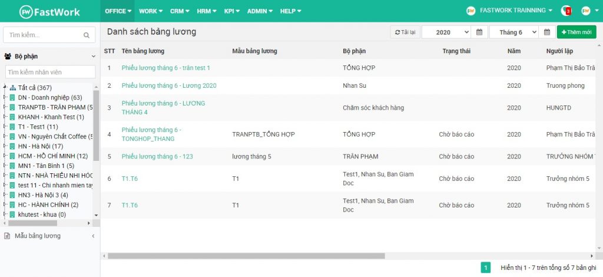Open the user avatar menu
Image resolution: width=603 pixels, height=277 pixels.
tap(588, 11)
